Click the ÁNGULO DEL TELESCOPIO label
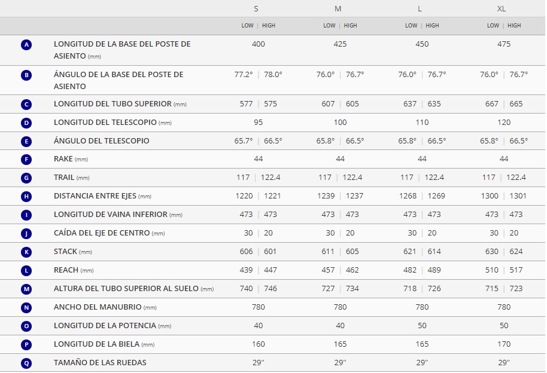547x373 pixels. 102,140
